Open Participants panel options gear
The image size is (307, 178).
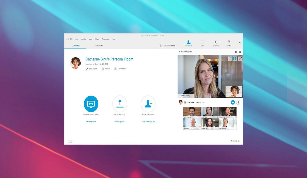click(x=236, y=52)
